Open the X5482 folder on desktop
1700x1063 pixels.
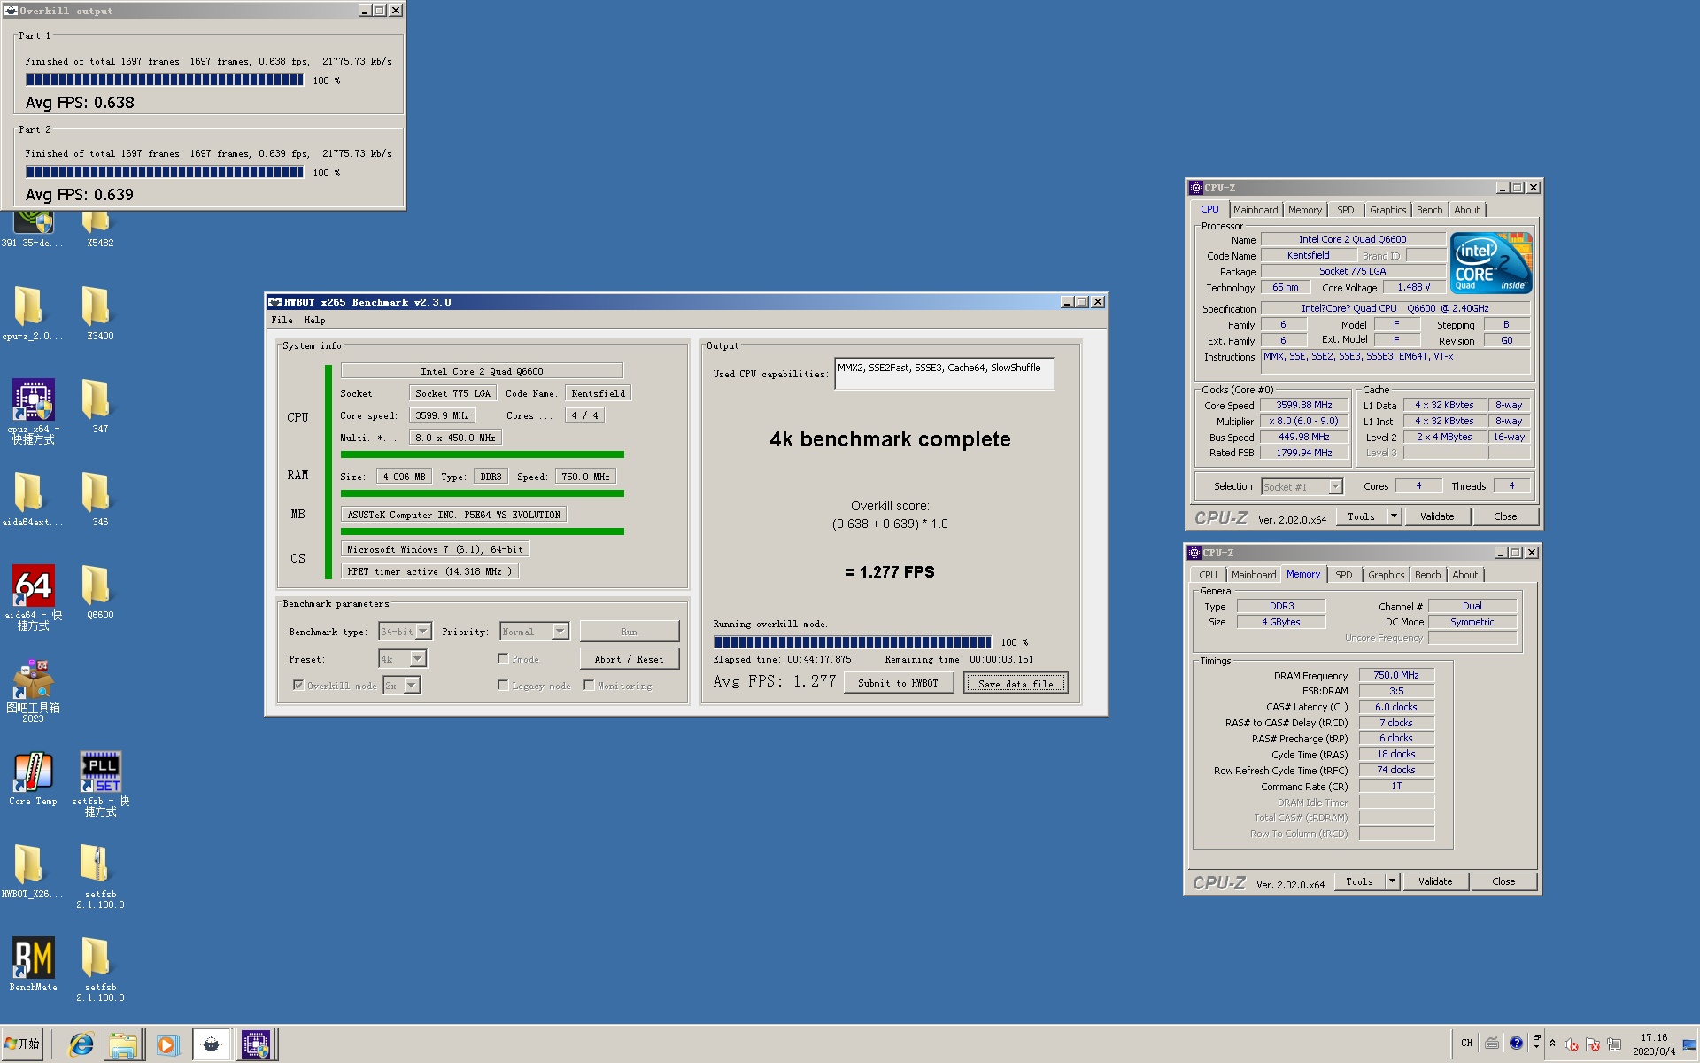pos(99,227)
